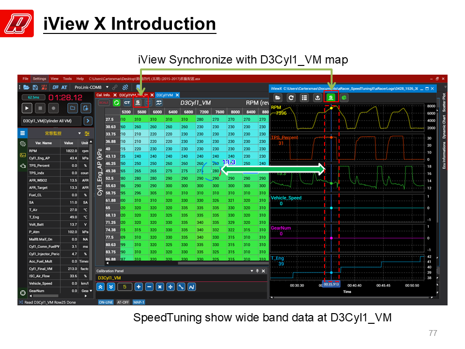Click the blue disconnect link icon
Screen dimensions: 465x349
click(x=125, y=87)
